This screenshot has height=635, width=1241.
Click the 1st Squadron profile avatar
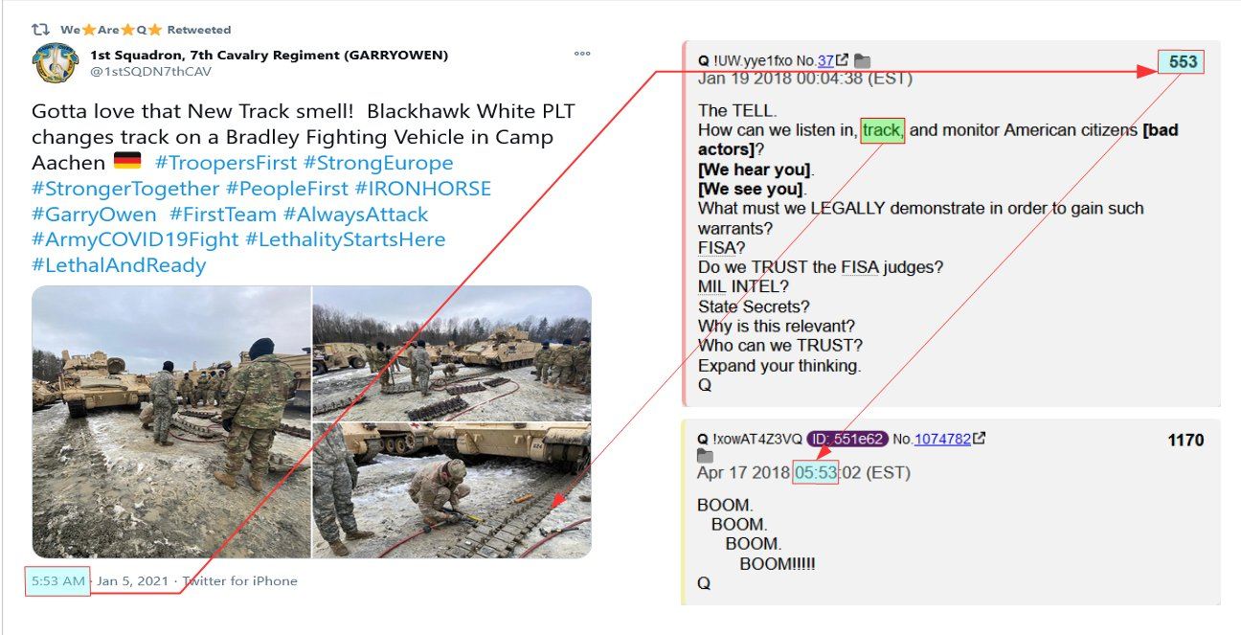click(x=55, y=64)
